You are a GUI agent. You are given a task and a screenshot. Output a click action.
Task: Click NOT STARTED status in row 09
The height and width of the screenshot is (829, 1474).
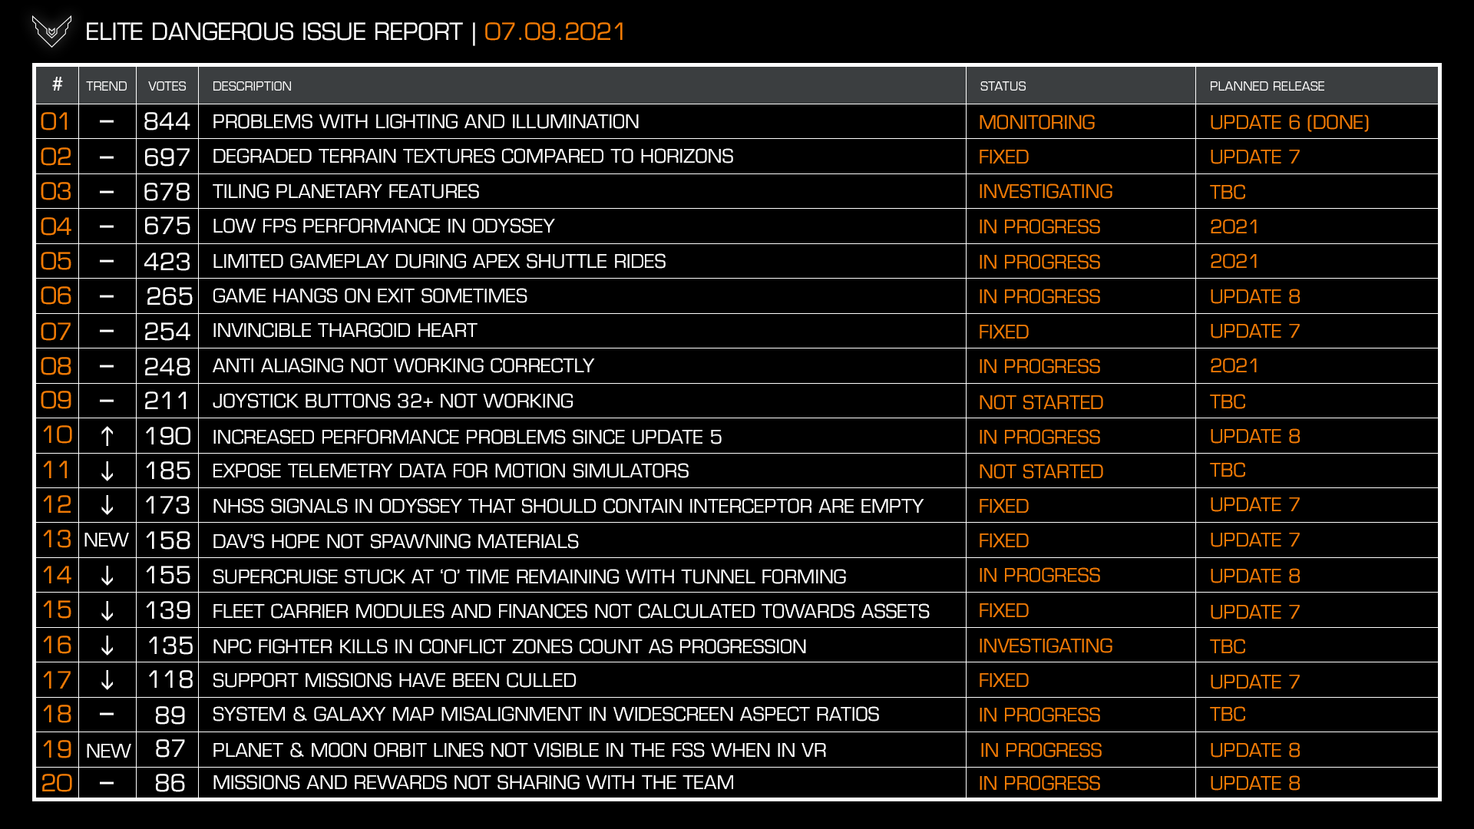click(1041, 402)
